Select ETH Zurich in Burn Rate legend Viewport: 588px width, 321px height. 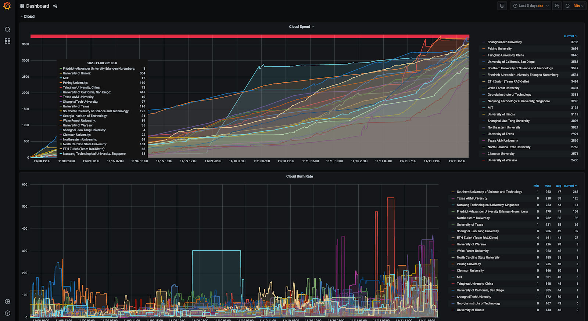[477, 238]
